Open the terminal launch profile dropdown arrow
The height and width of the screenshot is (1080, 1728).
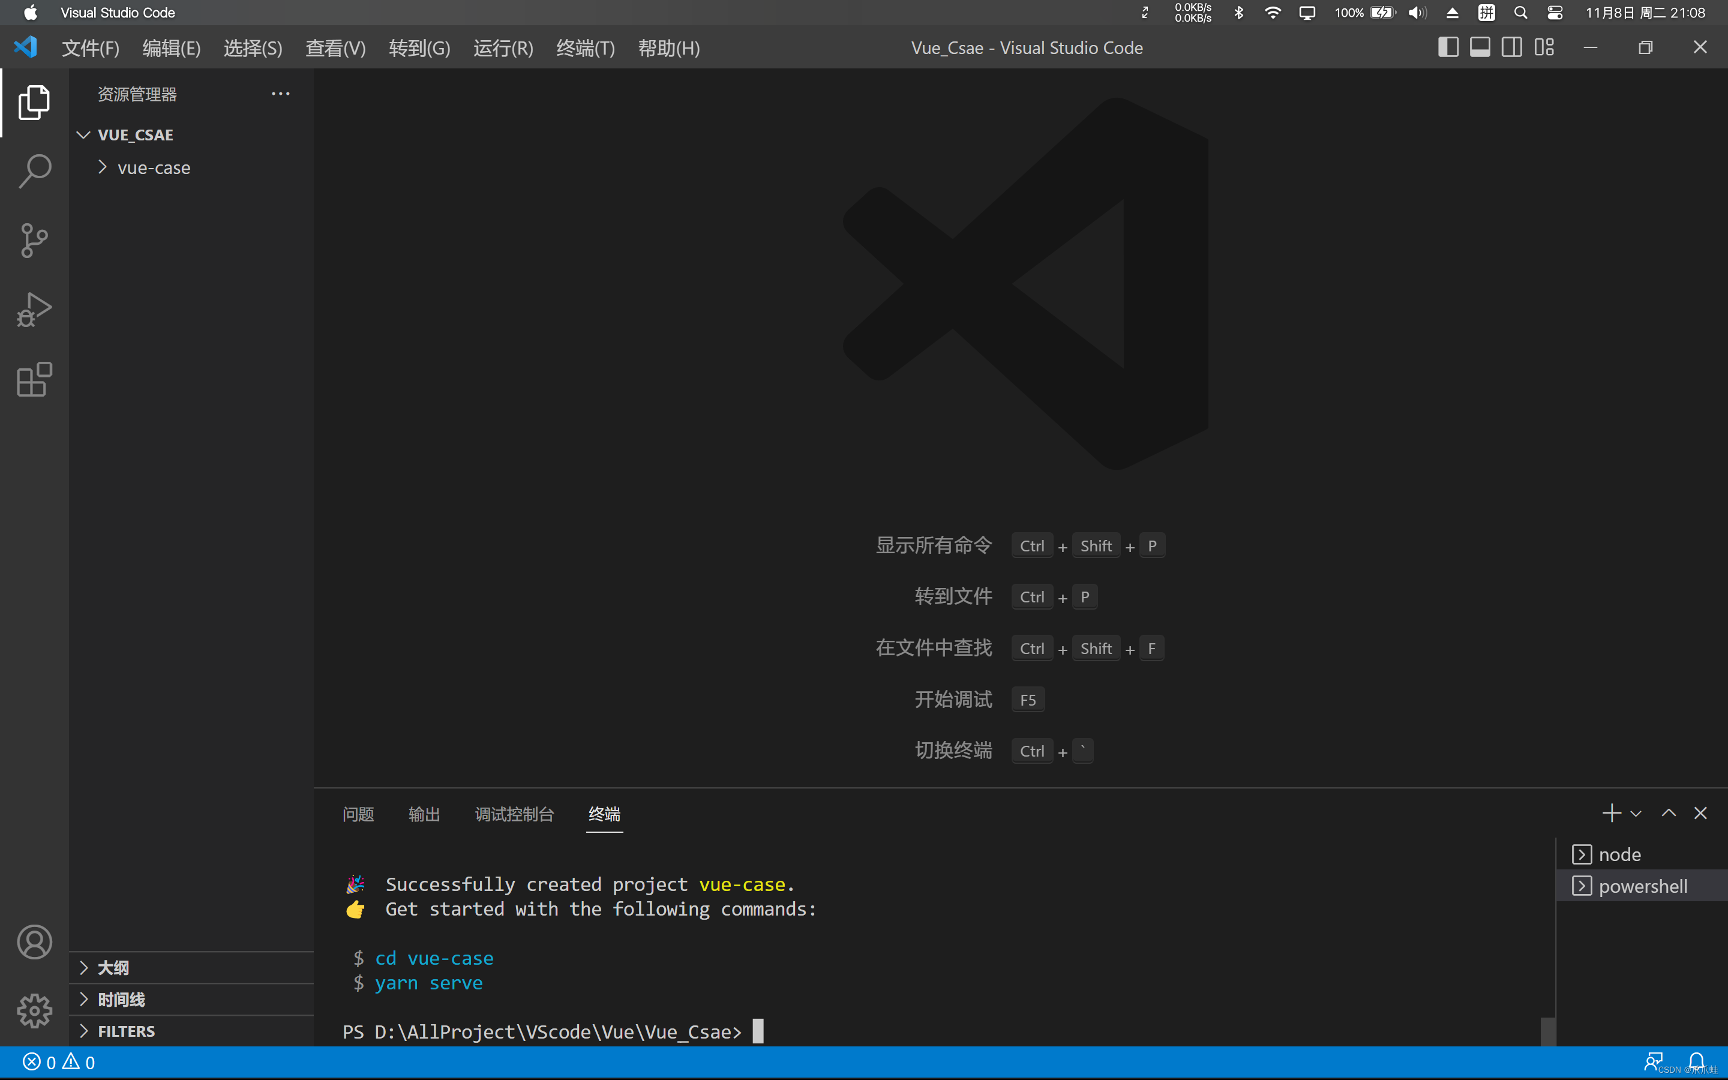point(1636,814)
